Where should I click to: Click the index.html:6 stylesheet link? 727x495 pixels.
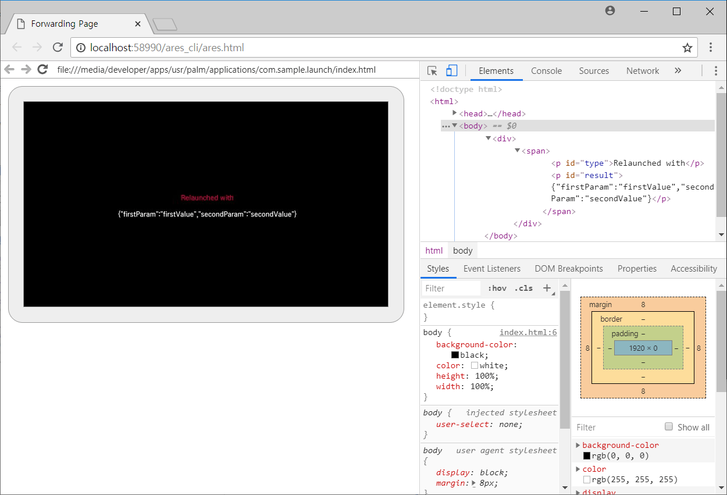(528, 332)
